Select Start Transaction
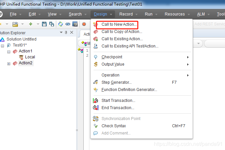This screenshot has width=225, height=150. tap(142, 101)
